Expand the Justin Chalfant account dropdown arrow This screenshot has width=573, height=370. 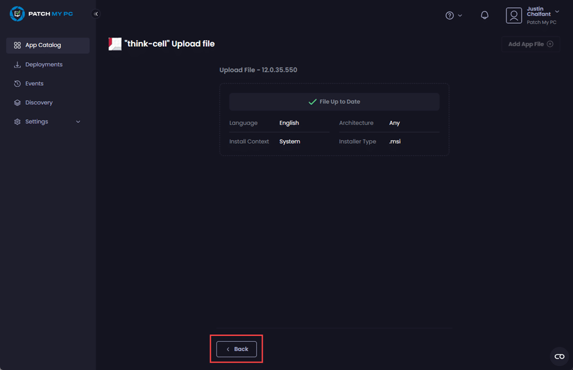point(557,12)
